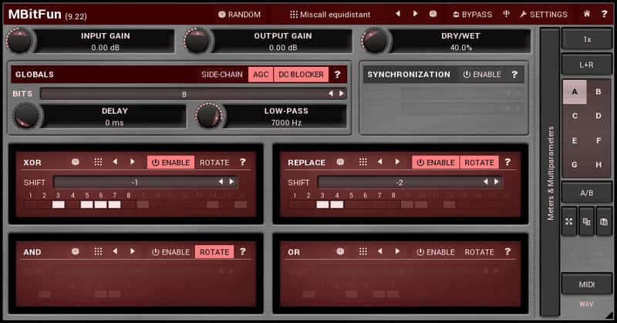The height and width of the screenshot is (323, 617).
Task: Toggle ROTATE in the XOR section
Action: (214, 162)
